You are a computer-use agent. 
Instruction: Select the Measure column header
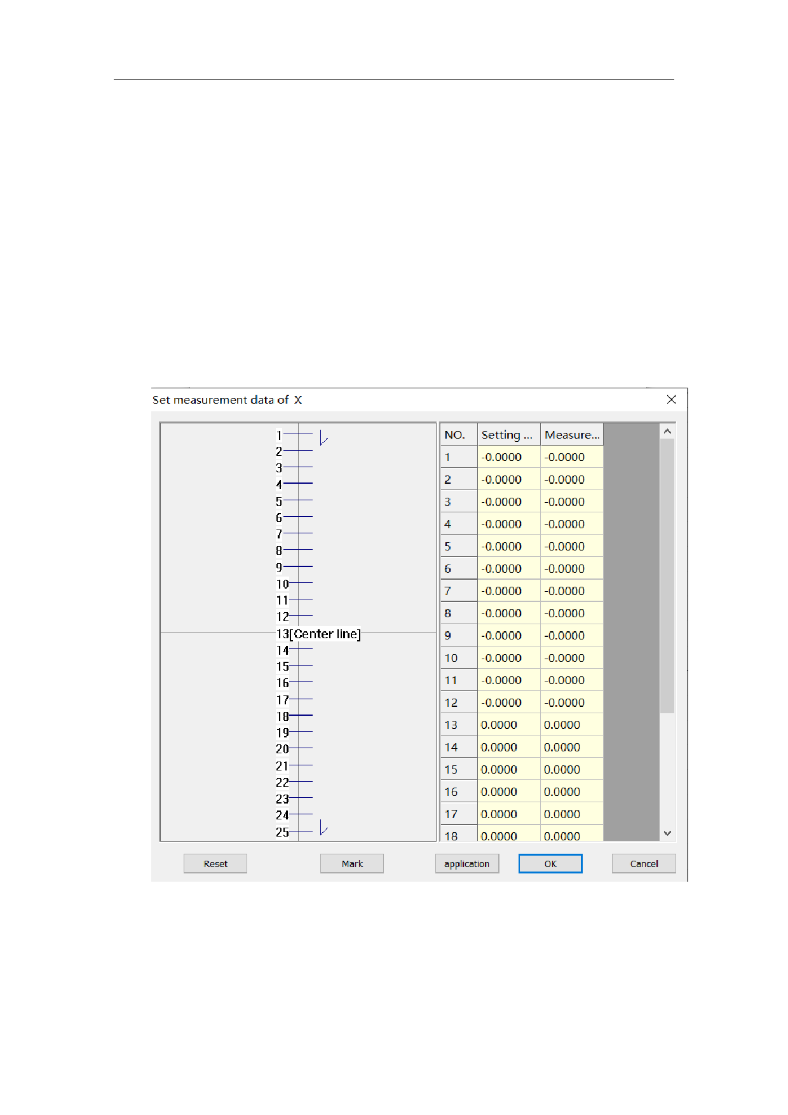571,435
